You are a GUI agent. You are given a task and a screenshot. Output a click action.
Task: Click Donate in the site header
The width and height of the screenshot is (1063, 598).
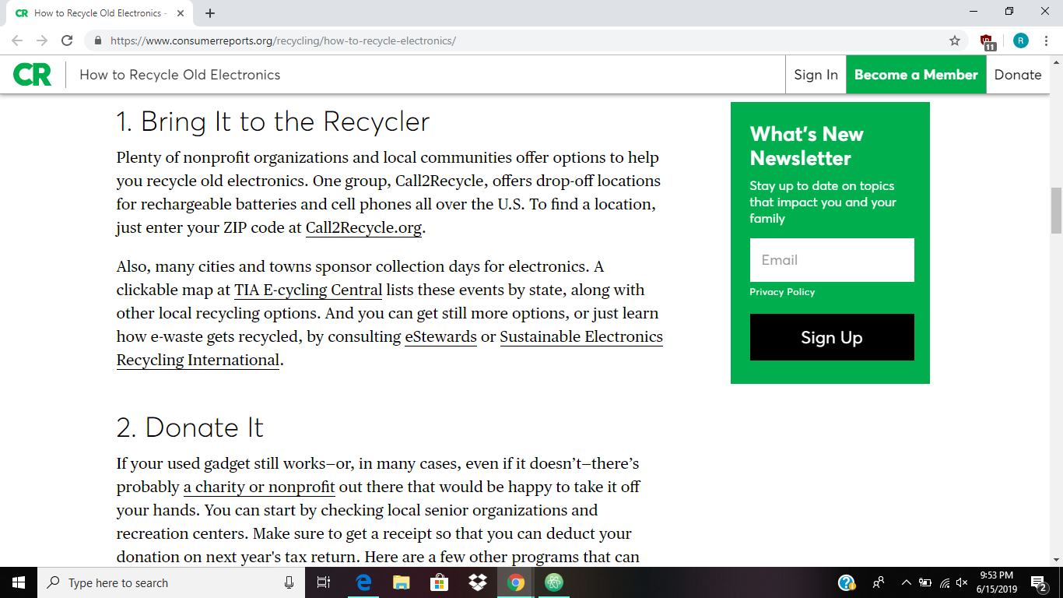(x=1018, y=75)
